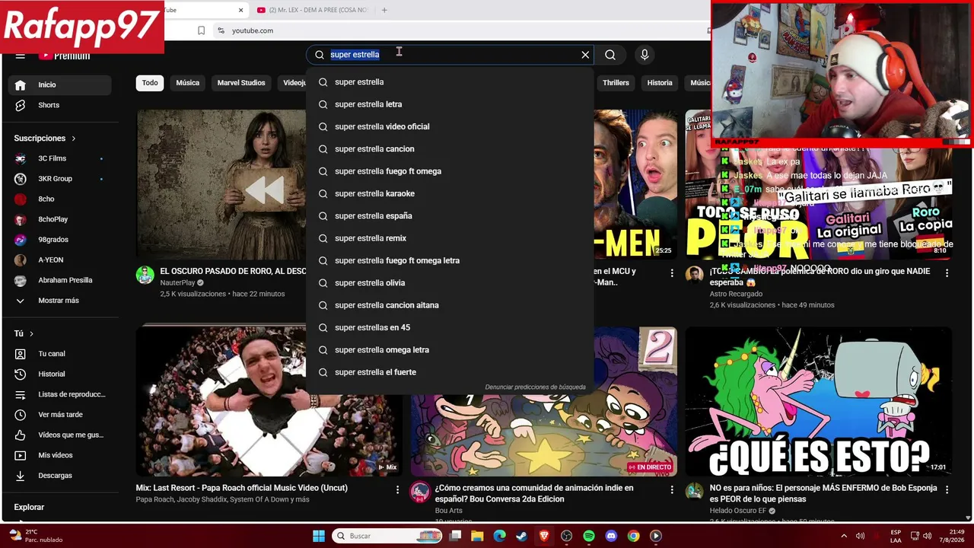Filter home feed by Historia
The image size is (974, 548).
point(660,83)
